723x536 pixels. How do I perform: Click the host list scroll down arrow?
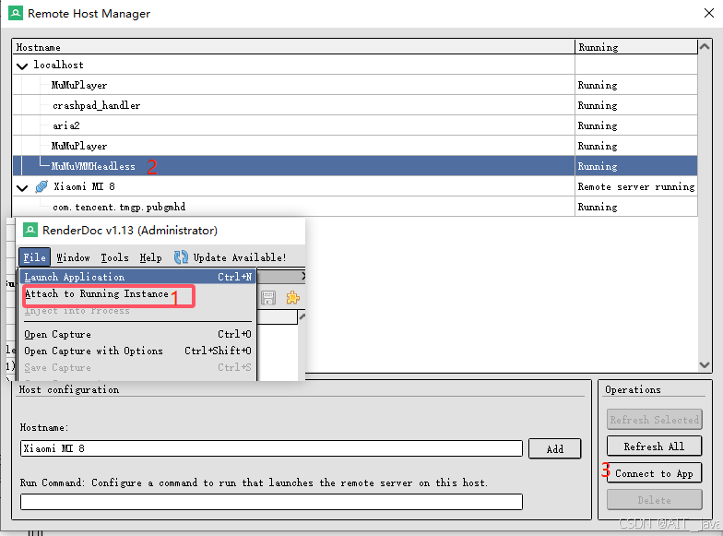705,365
